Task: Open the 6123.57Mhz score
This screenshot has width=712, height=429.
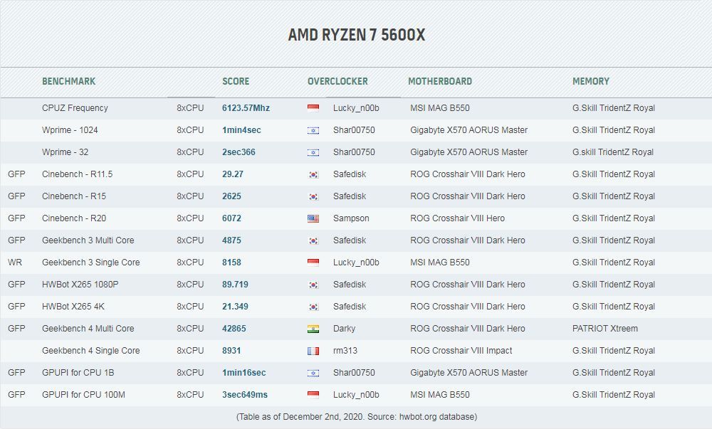Action: (x=246, y=108)
